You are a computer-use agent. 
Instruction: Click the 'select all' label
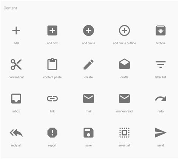124,145
